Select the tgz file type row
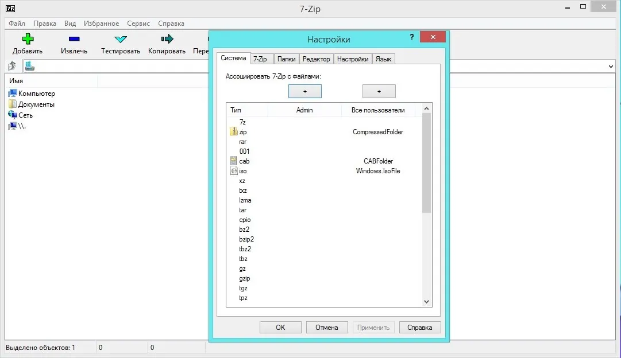Viewport: 621px width, 358px height. [324, 288]
